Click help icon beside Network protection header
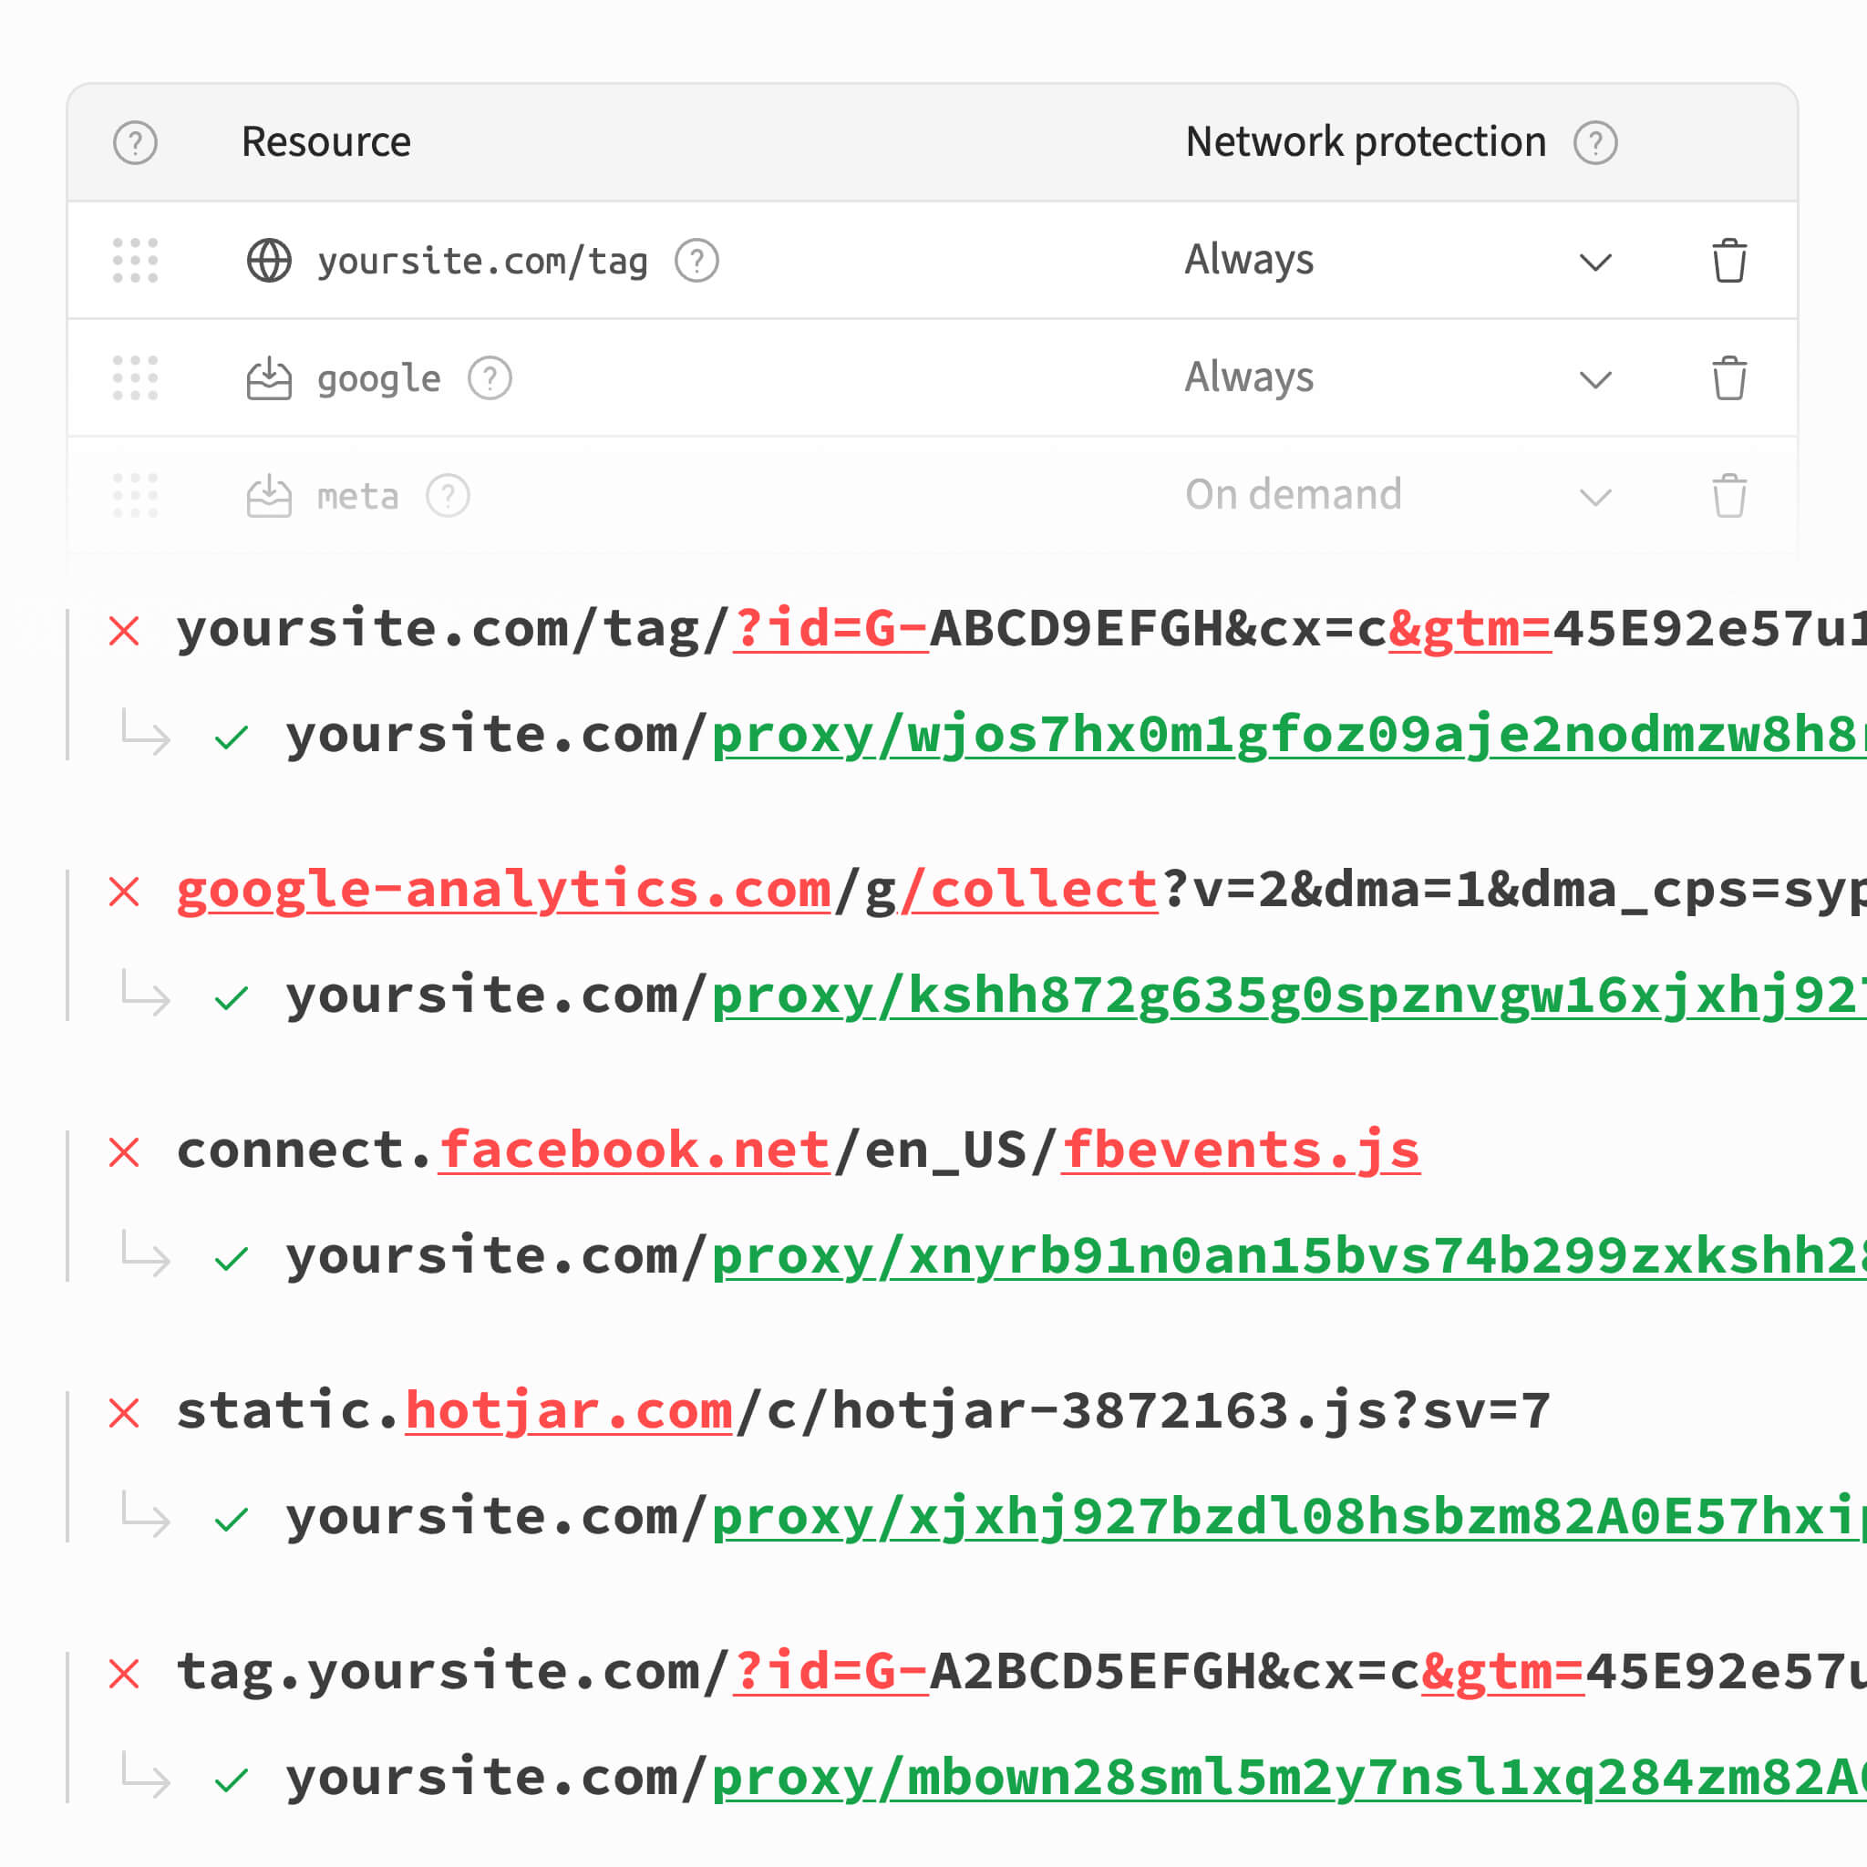Viewport: 1867px width, 1867px height. pyautogui.click(x=1595, y=143)
